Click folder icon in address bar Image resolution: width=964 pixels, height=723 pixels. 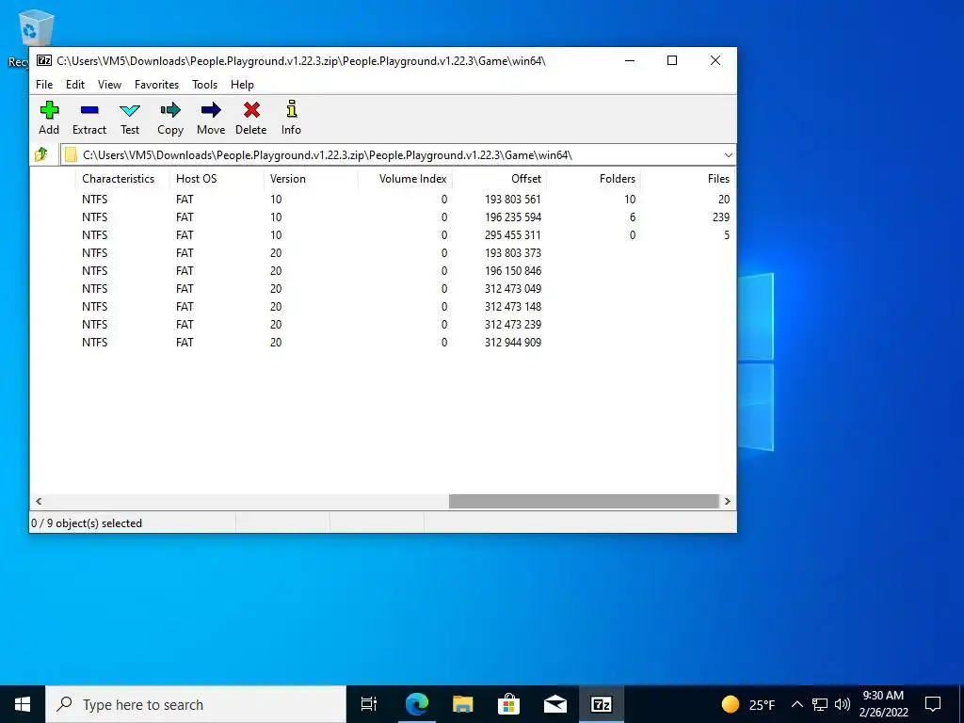[71, 155]
